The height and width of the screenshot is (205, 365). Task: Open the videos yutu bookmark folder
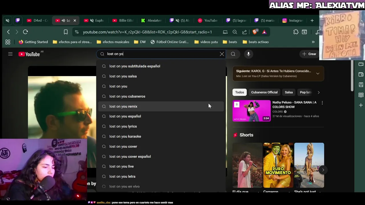[x=206, y=42]
